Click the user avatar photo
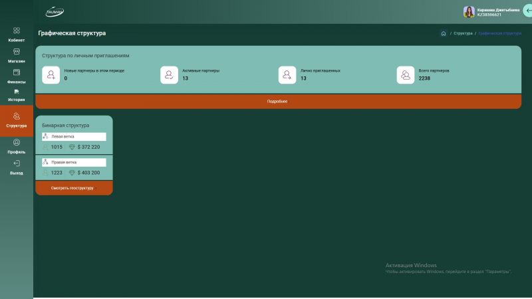 pyautogui.click(x=469, y=12)
